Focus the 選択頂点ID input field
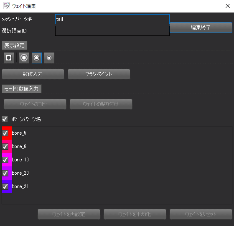 tap(112, 31)
